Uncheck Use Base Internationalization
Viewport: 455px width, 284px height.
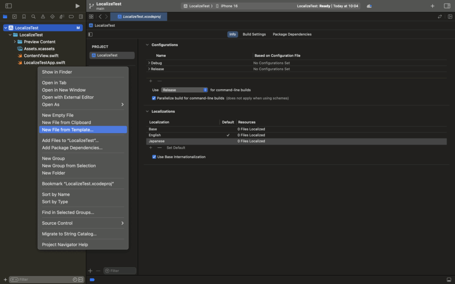tap(154, 157)
